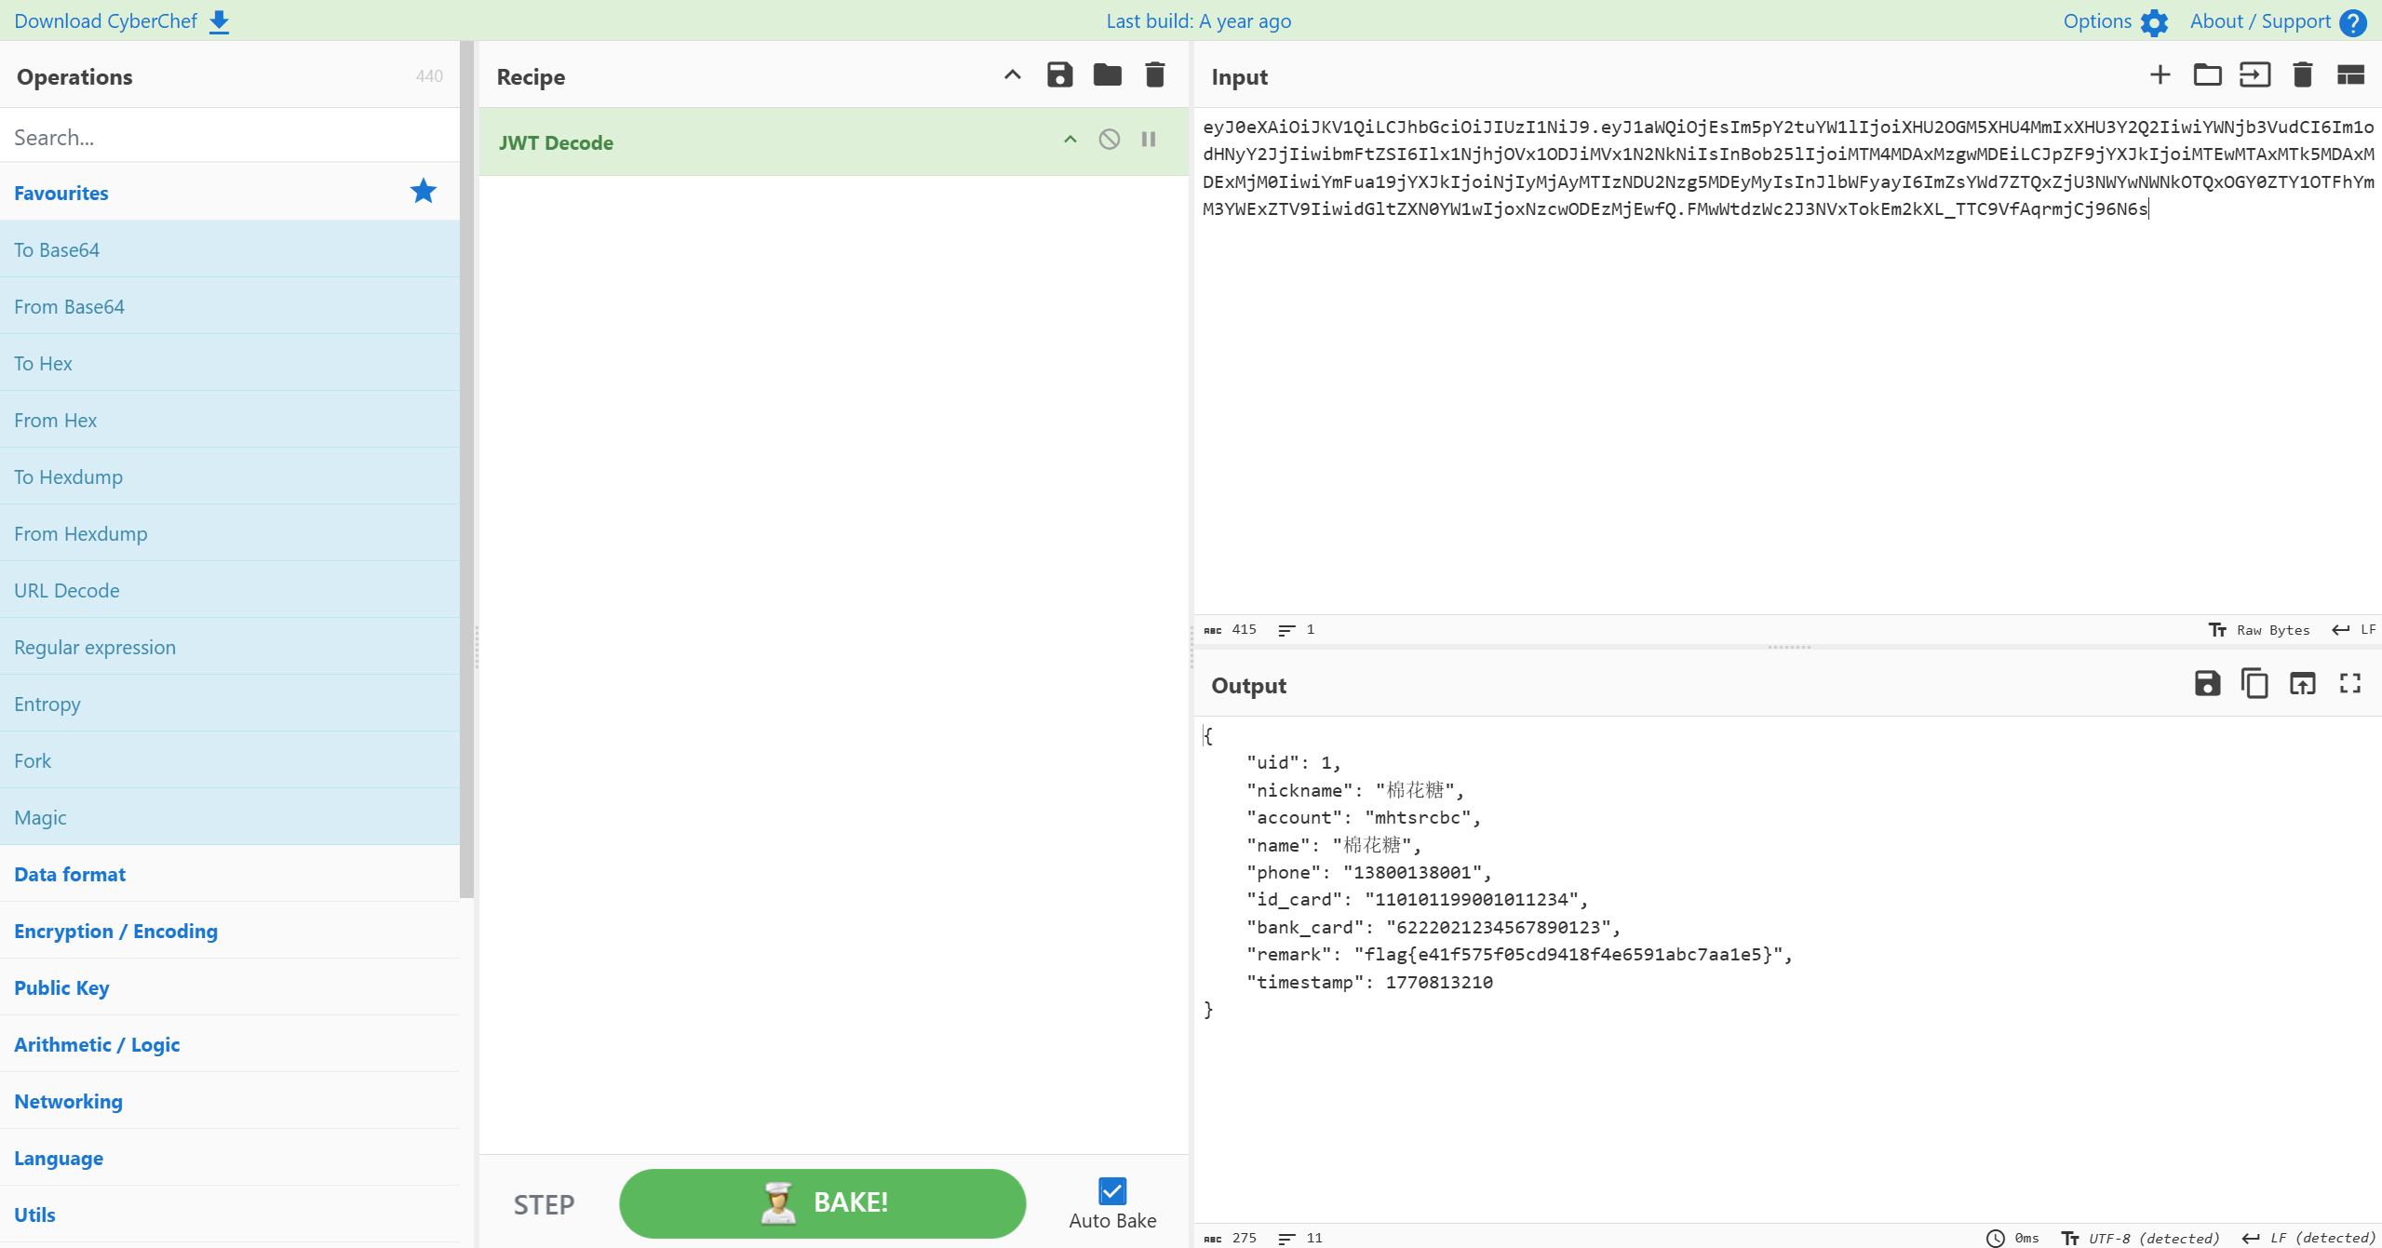Viewport: 2382px width, 1248px height.
Task: Clear input and output trash icon
Action: pyautogui.click(x=2302, y=75)
